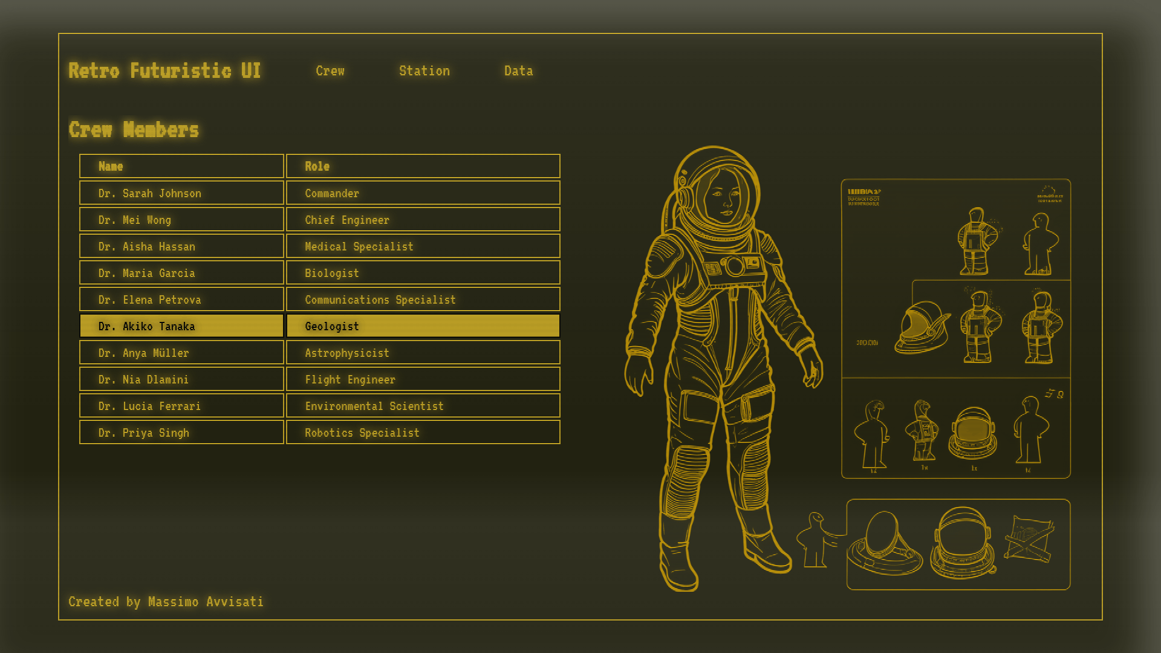Click the highlighted Geologist role cell
1161x653 pixels.
tap(423, 326)
